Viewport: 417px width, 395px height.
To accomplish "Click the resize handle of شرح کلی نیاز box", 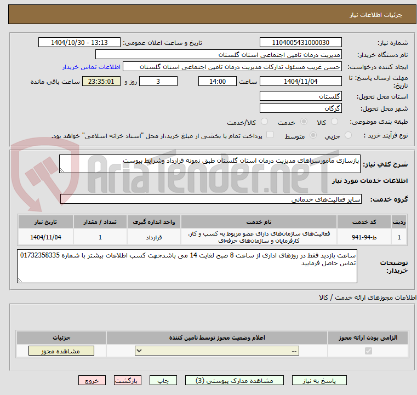I will (62, 170).
